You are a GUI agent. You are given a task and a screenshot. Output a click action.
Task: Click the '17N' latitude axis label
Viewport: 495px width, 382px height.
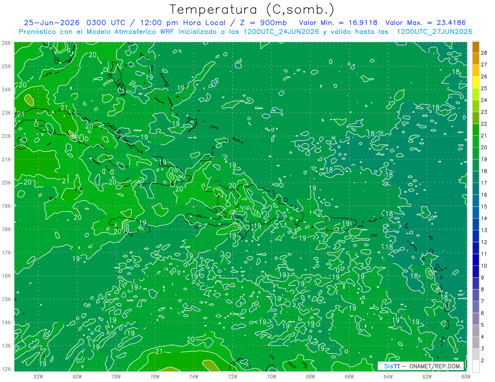[x=6, y=252]
